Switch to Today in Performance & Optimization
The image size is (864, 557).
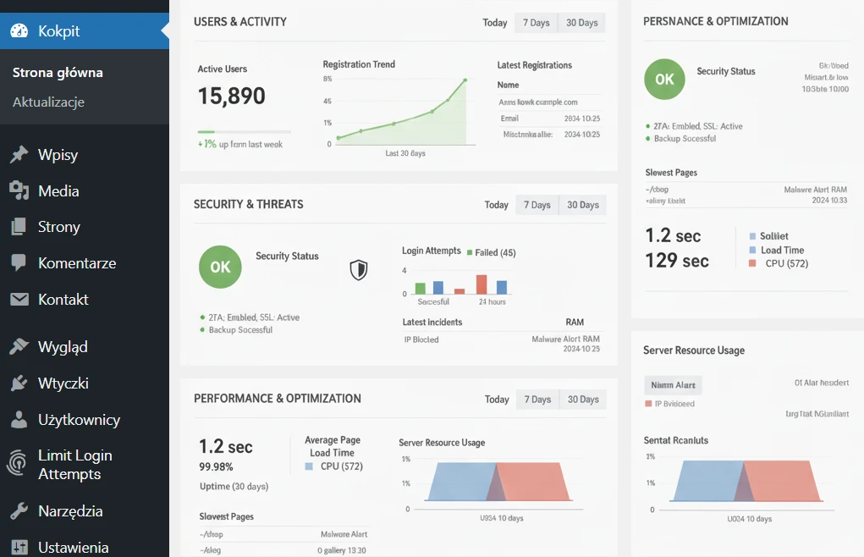497,400
